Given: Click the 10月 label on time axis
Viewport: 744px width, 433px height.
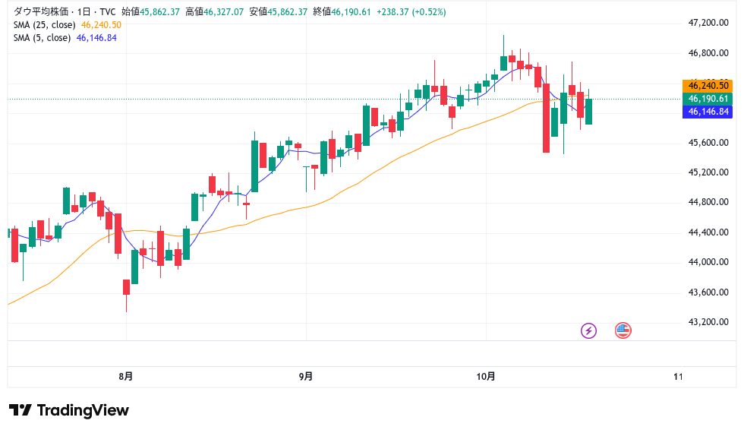Looking at the screenshot, I should (487, 376).
